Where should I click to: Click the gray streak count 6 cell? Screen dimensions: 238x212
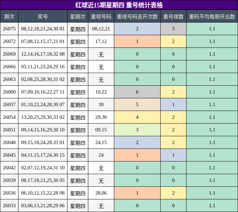coord(137,92)
